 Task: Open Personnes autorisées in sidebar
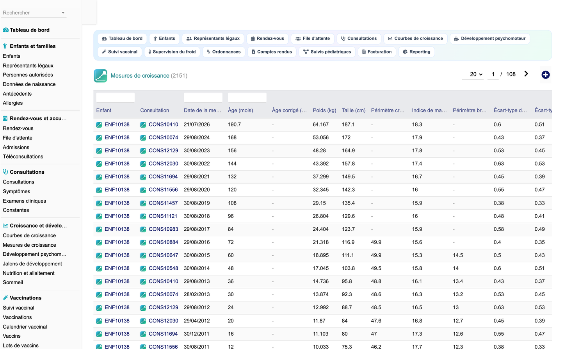[x=28, y=75]
